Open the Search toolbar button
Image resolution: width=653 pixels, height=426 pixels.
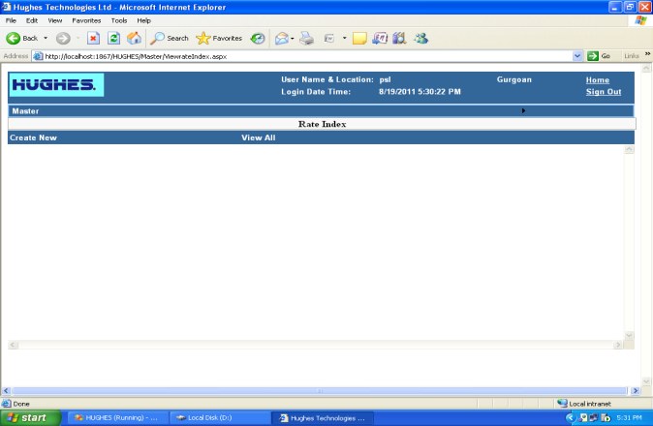(170, 39)
